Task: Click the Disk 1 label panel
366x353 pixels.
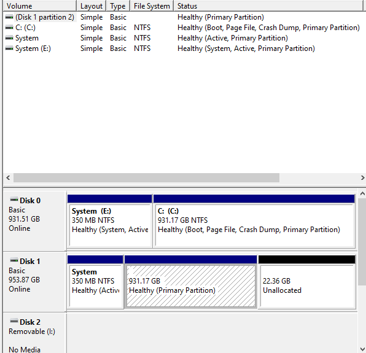Action: pos(35,282)
